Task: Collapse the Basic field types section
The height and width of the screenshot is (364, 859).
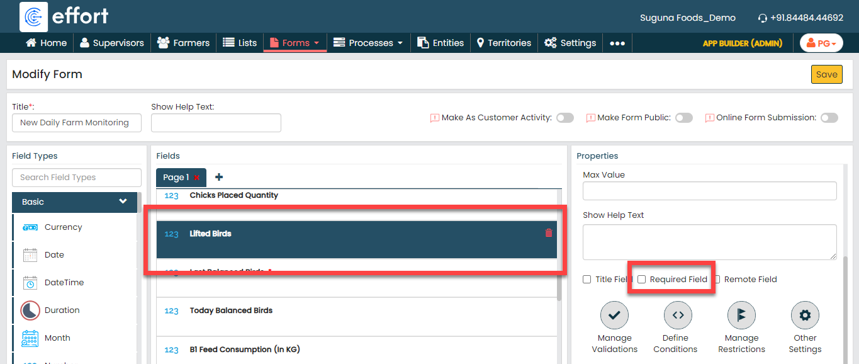Action: click(x=123, y=202)
